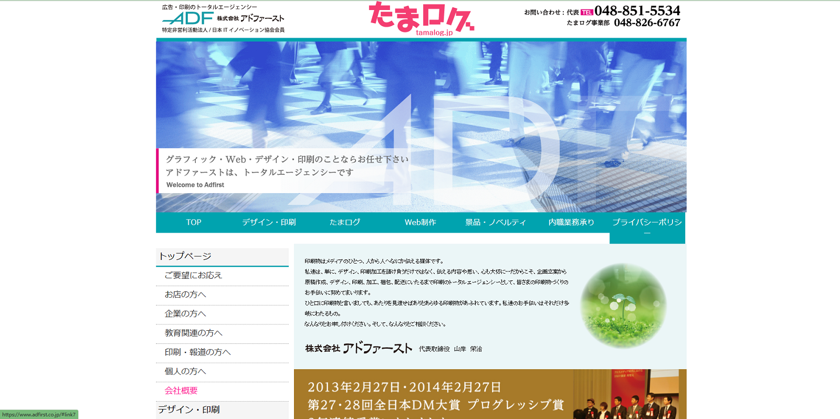Open ご要望にお応え sidebar link
Image resolution: width=840 pixels, height=419 pixels.
click(x=222, y=276)
